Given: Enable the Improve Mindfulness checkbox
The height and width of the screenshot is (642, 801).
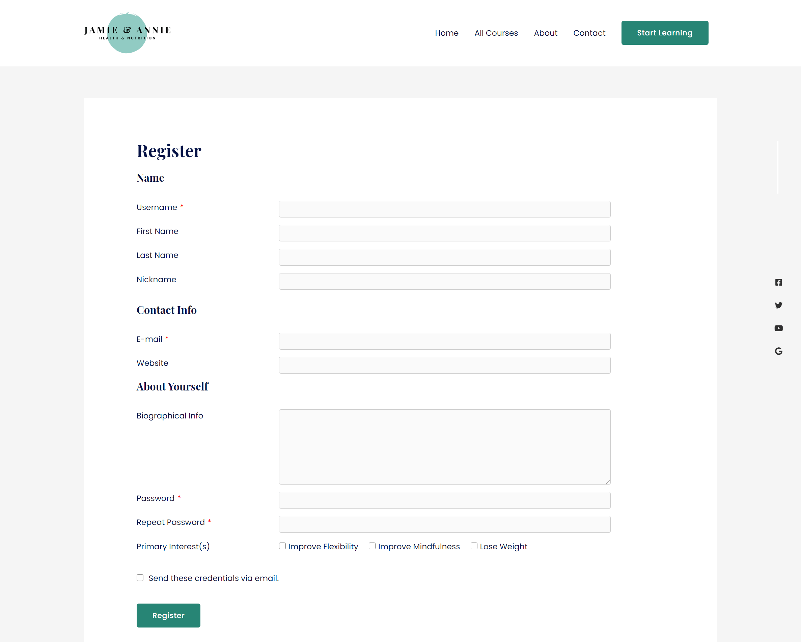Looking at the screenshot, I should [371, 546].
